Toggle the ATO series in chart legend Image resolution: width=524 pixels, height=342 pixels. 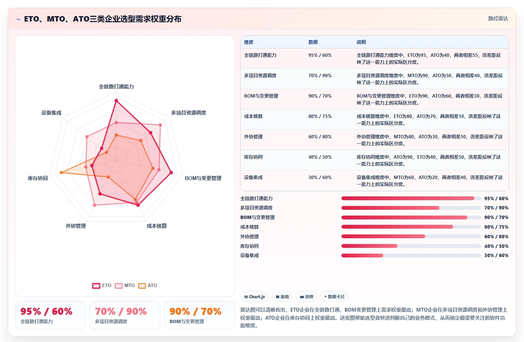148,286
